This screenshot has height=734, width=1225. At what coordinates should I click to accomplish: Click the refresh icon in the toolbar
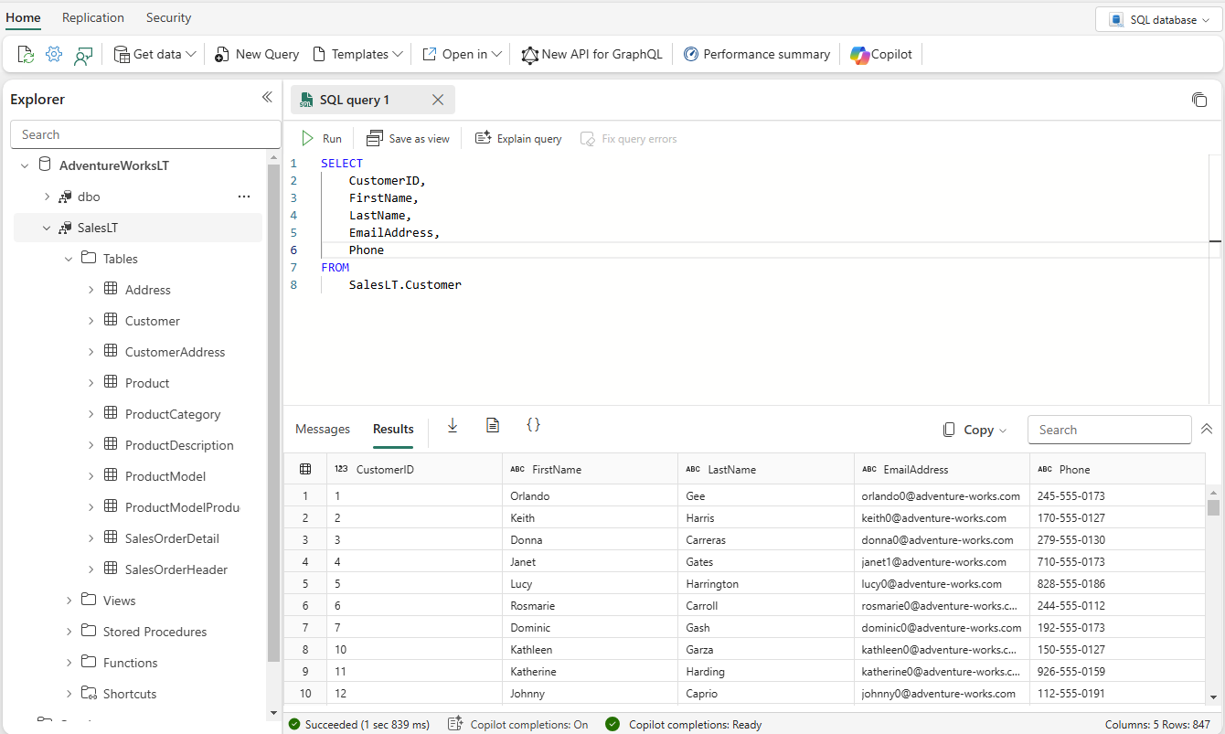tap(26, 55)
